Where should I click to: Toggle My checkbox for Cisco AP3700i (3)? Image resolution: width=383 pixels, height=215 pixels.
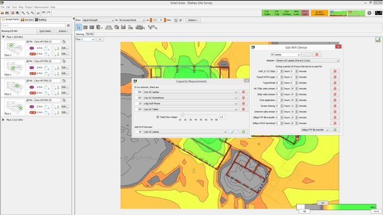(x=28, y=81)
